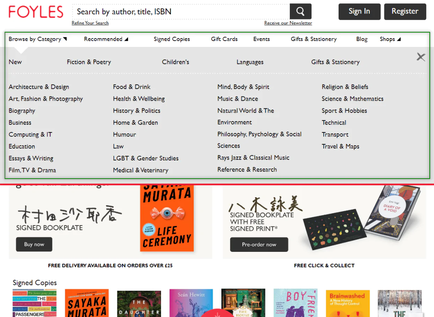Choose Computing & IT category
The image size is (434, 317).
[x=31, y=135]
